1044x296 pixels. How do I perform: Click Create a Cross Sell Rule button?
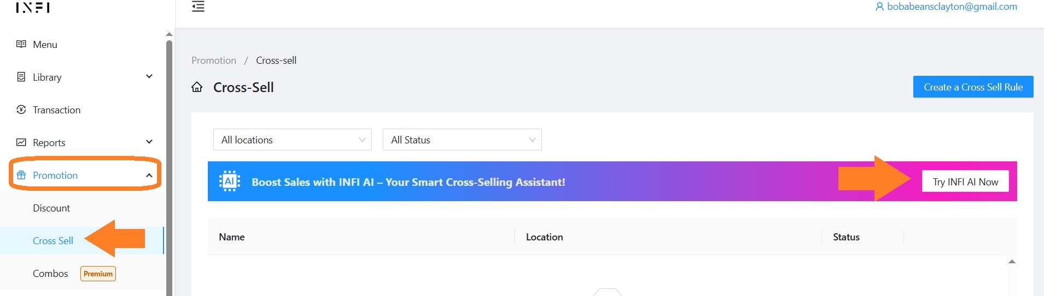(x=973, y=87)
